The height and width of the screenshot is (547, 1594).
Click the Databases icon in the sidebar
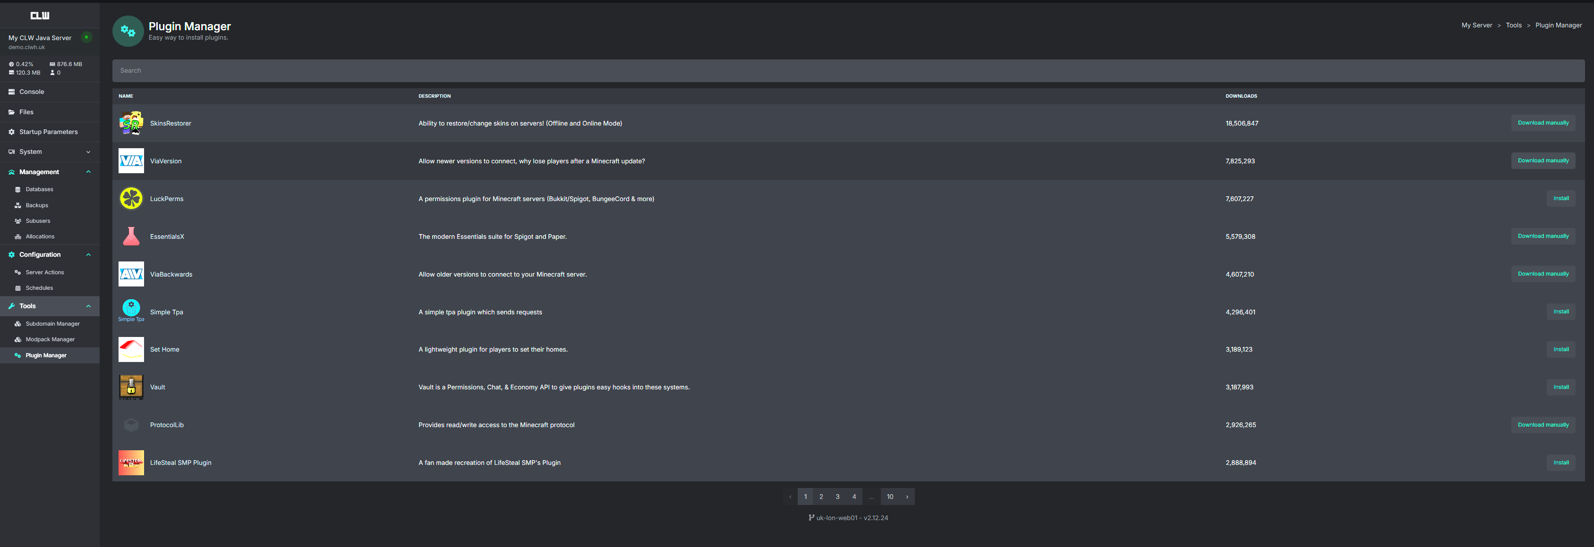pyautogui.click(x=18, y=190)
